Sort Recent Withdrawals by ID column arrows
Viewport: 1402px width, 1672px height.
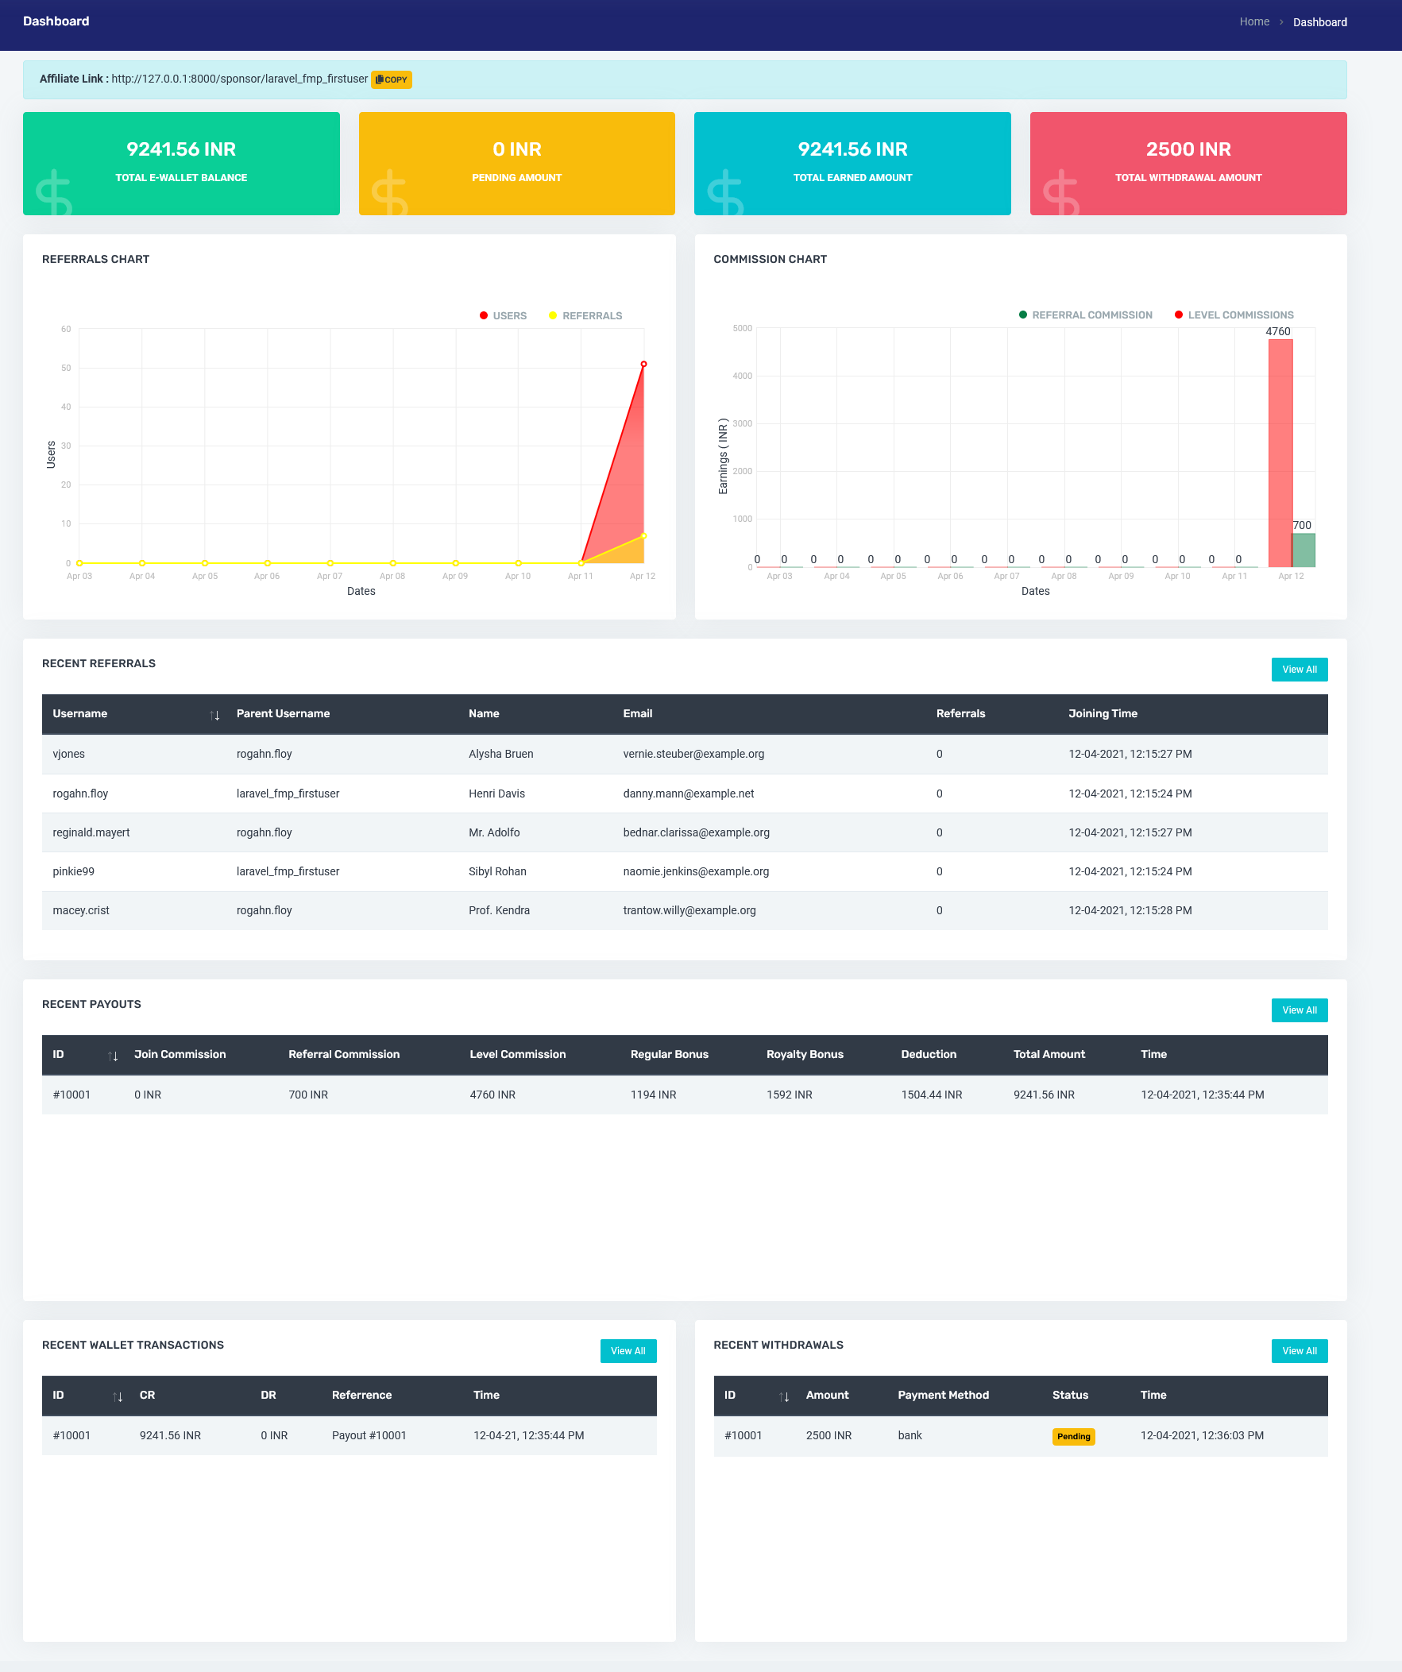click(784, 1396)
